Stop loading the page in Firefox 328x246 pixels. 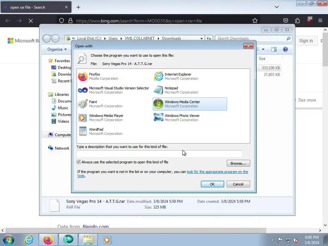(x=31, y=21)
